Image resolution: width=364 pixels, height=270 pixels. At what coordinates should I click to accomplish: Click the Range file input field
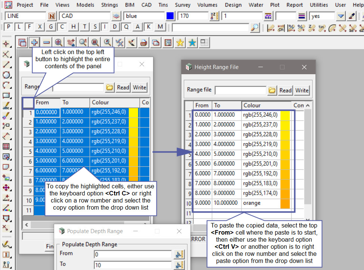pos(240,90)
